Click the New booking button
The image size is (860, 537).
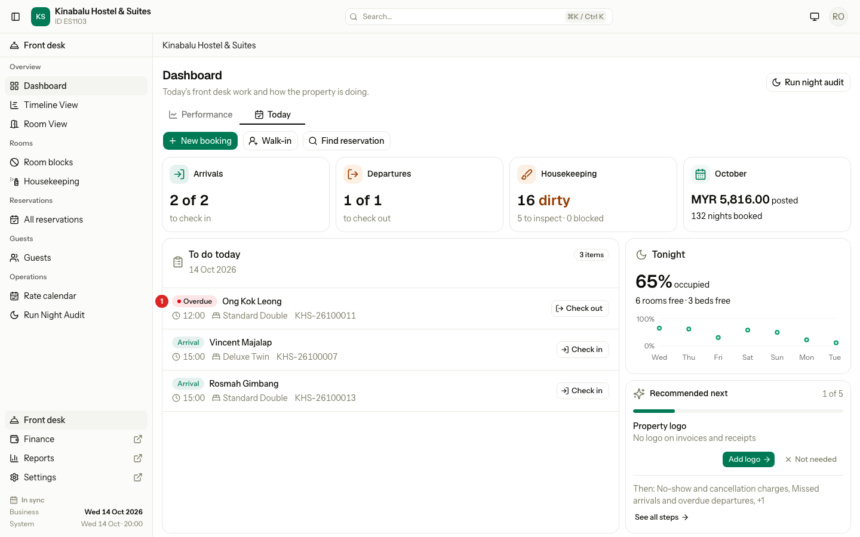[x=200, y=141]
